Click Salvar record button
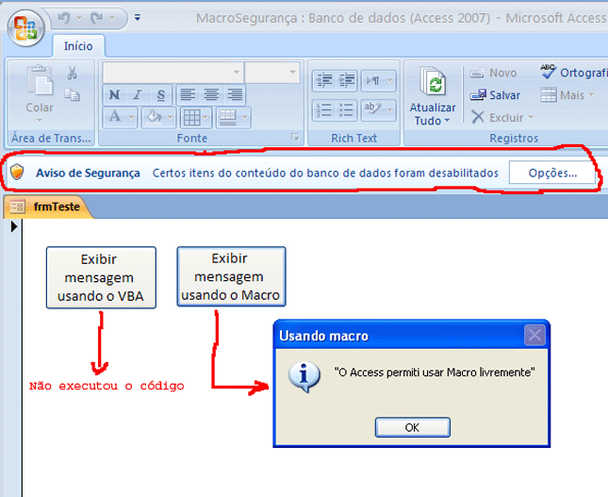Screen dimensions: 608x497 point(495,95)
